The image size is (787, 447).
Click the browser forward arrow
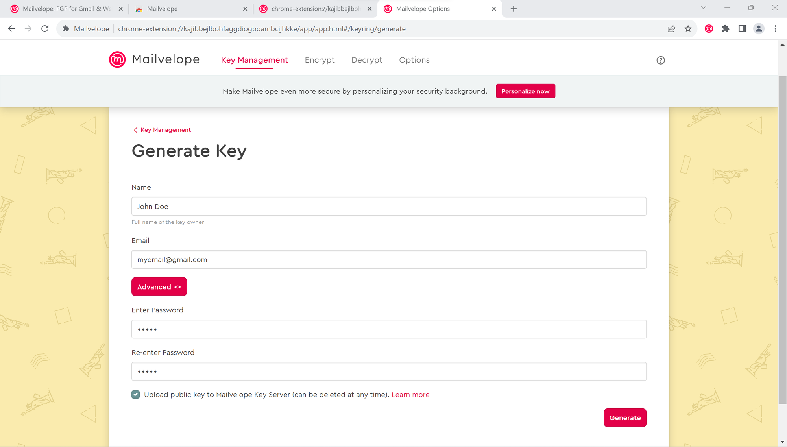(28, 29)
